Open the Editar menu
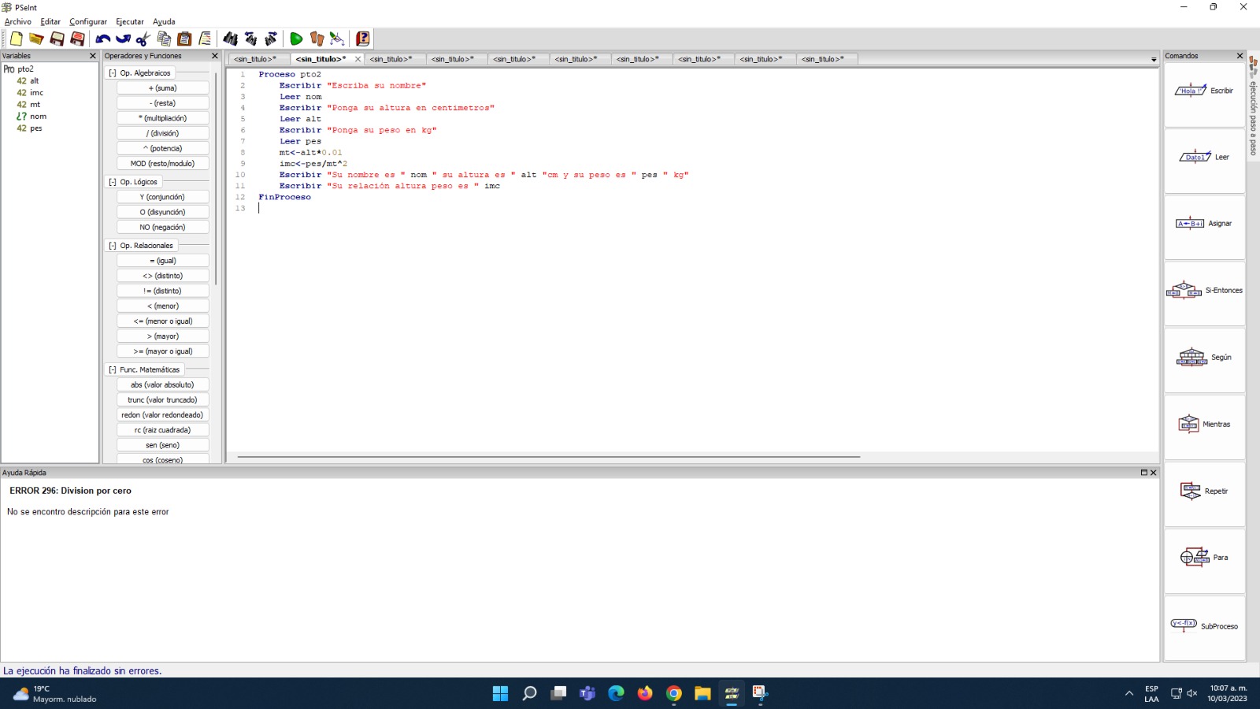Viewport: 1260px width, 709px height. (x=50, y=22)
